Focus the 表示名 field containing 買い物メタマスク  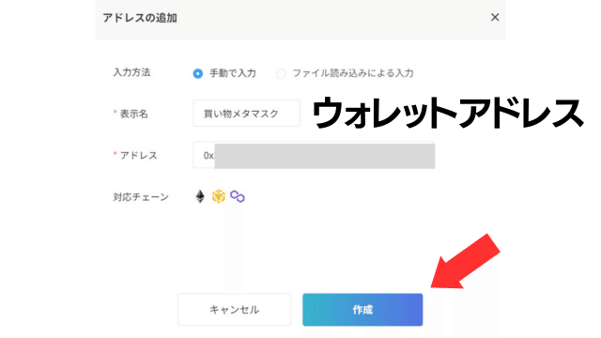[x=246, y=114]
